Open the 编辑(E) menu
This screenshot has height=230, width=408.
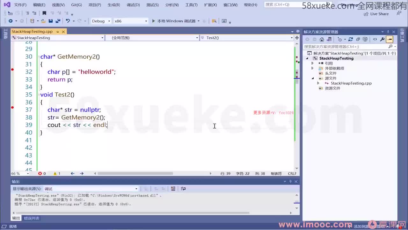pyautogui.click(x=39, y=5)
